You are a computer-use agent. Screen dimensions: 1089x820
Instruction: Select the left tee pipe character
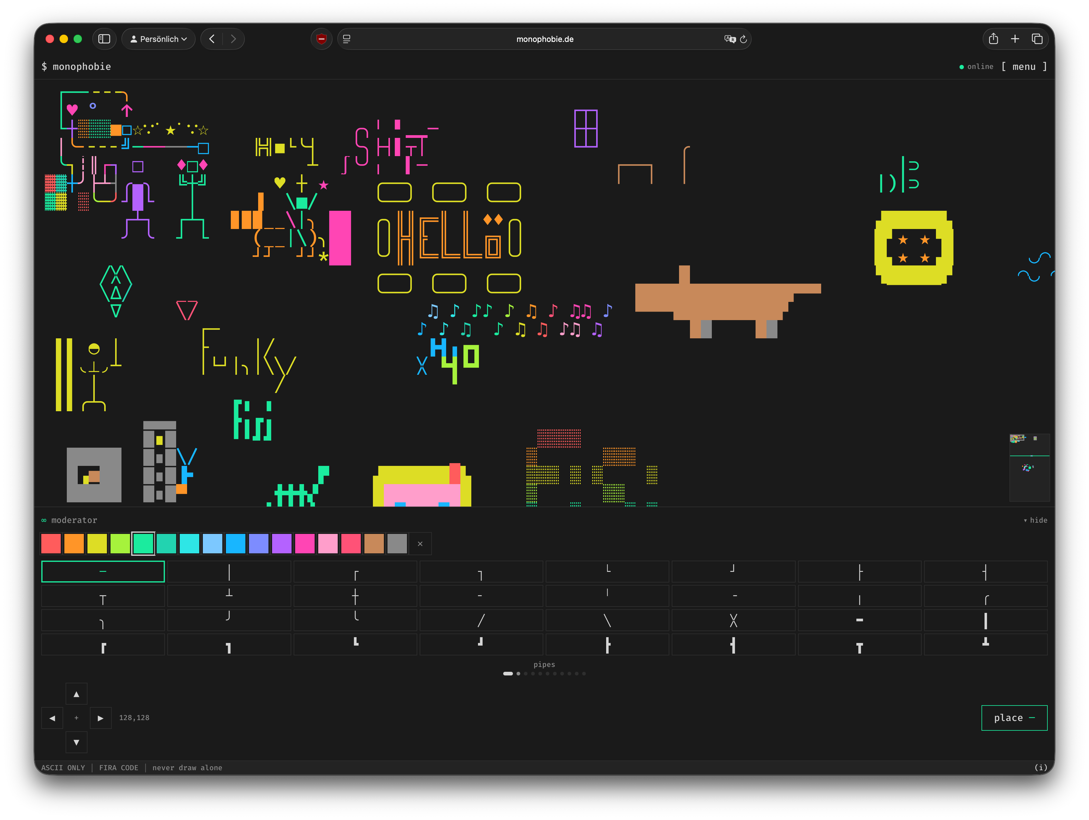[x=860, y=571]
